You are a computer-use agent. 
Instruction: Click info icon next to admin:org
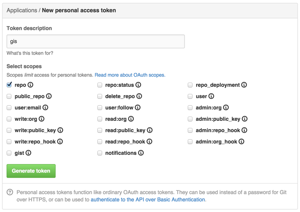(226, 108)
